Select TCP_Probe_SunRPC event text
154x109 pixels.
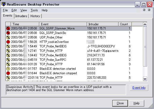[x=53, y=60]
